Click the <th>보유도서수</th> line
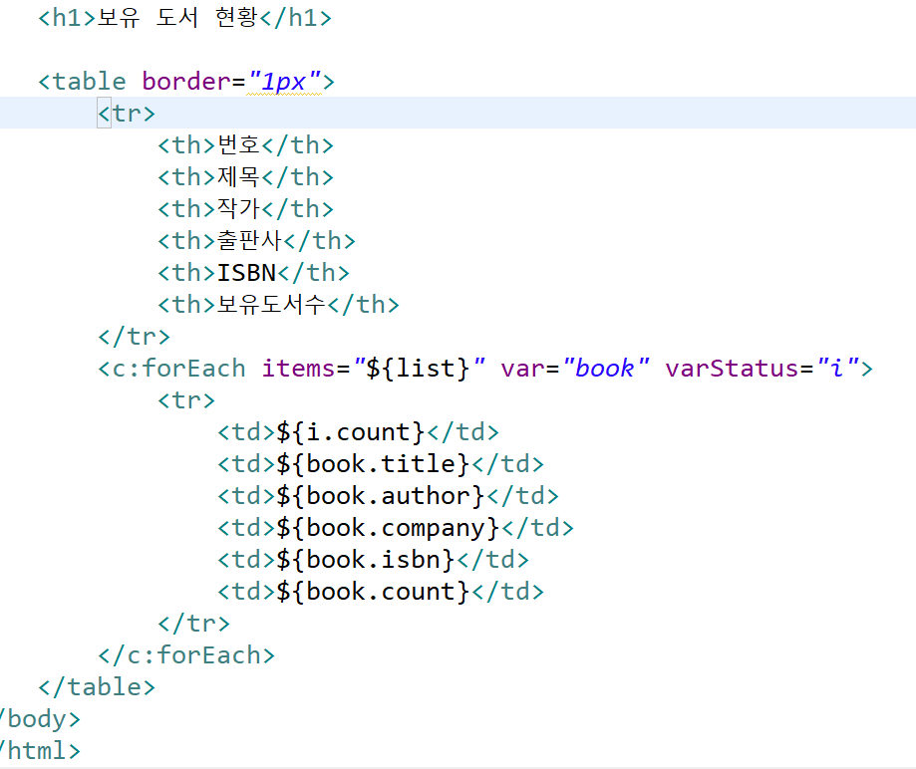This screenshot has width=916, height=769. click(278, 304)
